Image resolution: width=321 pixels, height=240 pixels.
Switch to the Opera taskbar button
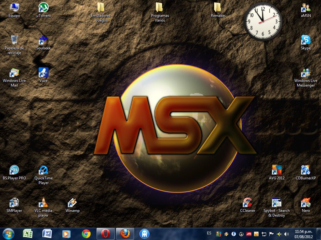(105, 234)
